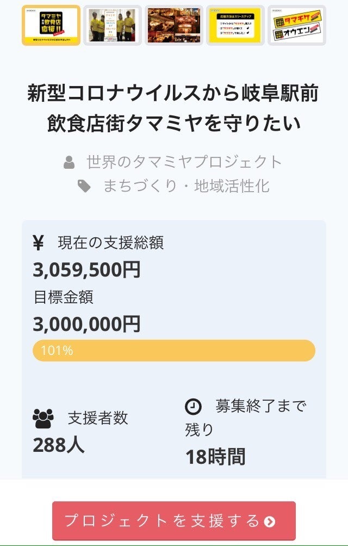Click the project title heading
The image size is (348, 546).
(174, 108)
